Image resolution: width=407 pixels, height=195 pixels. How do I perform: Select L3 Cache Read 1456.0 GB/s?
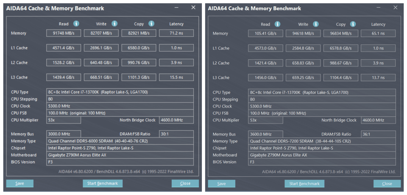(265, 78)
